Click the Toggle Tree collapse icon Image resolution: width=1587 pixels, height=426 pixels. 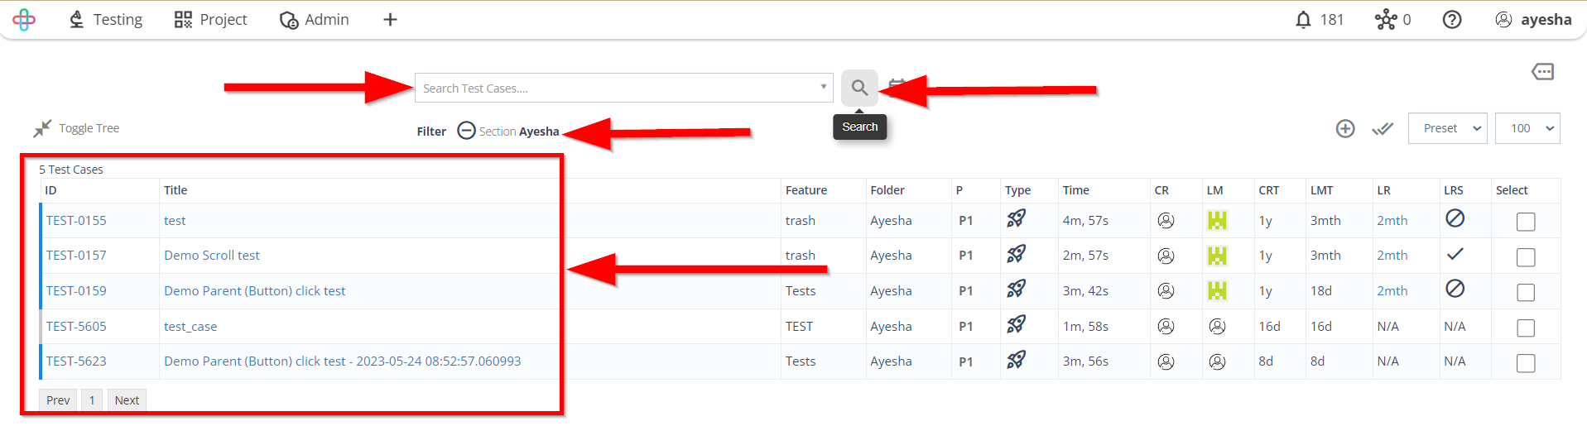click(x=42, y=128)
